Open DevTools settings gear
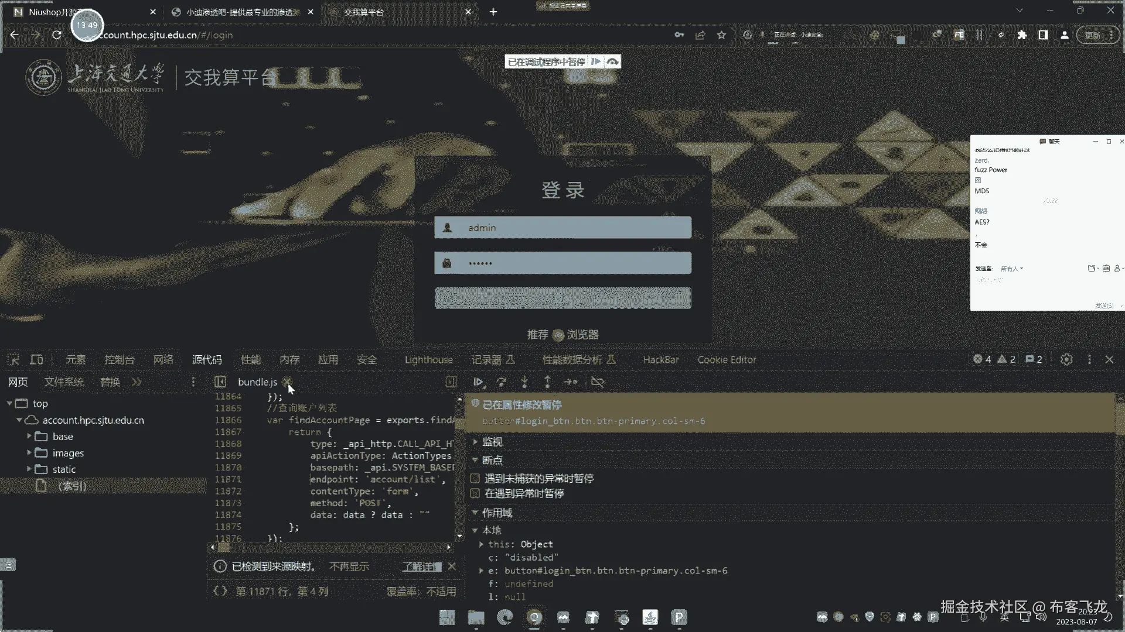 (x=1066, y=359)
